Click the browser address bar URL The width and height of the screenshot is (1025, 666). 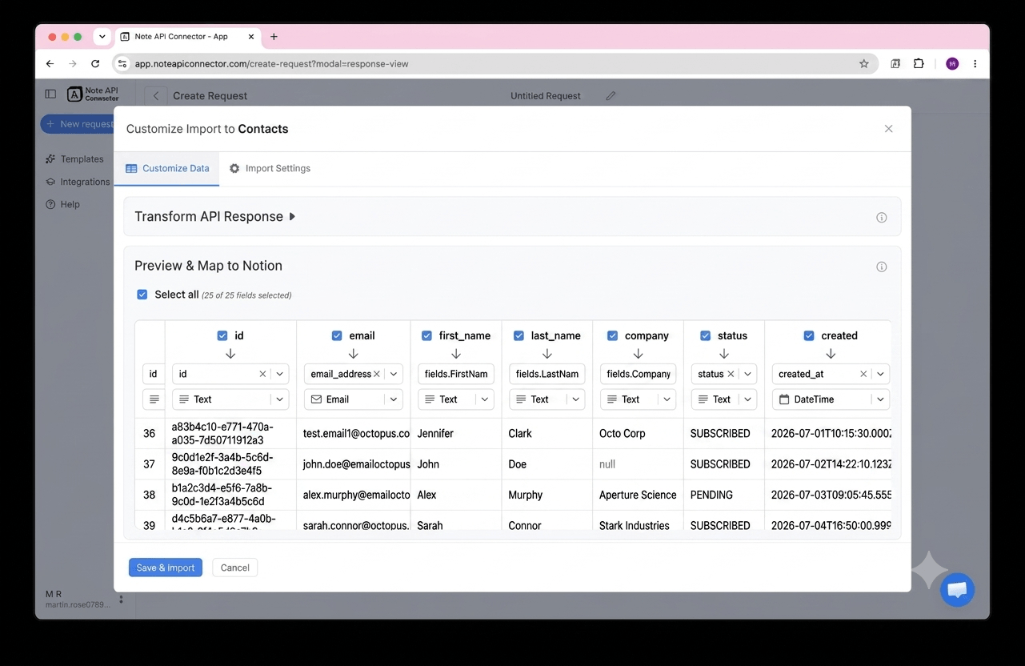271,64
